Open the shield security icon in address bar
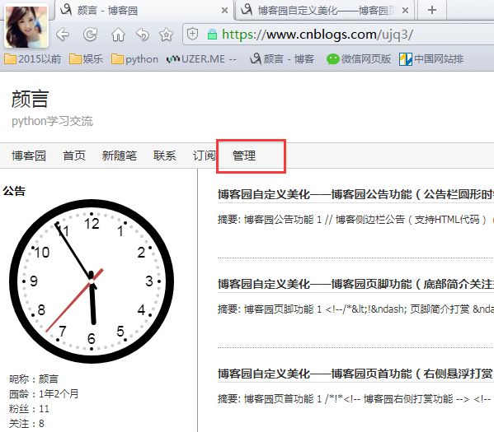The width and height of the screenshot is (494, 432). [x=192, y=34]
